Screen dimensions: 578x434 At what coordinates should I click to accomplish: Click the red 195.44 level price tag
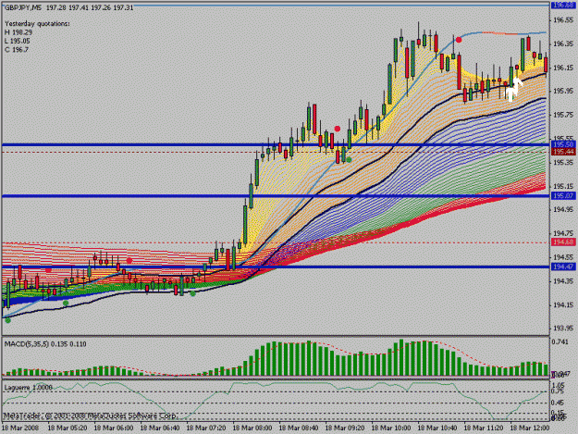click(563, 152)
